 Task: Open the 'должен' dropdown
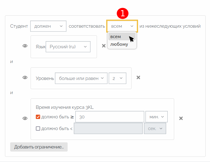click(x=48, y=26)
